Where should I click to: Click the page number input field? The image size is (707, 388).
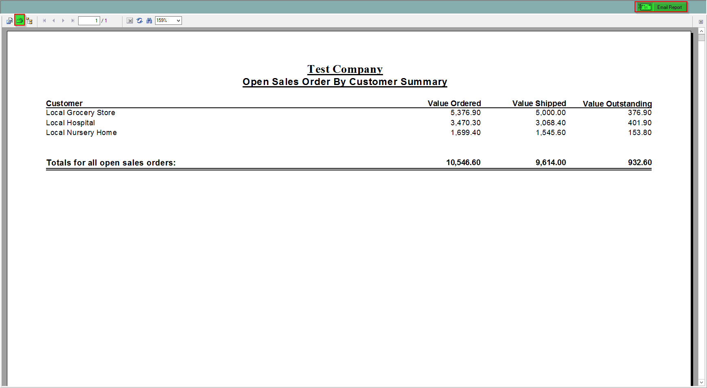tap(89, 21)
